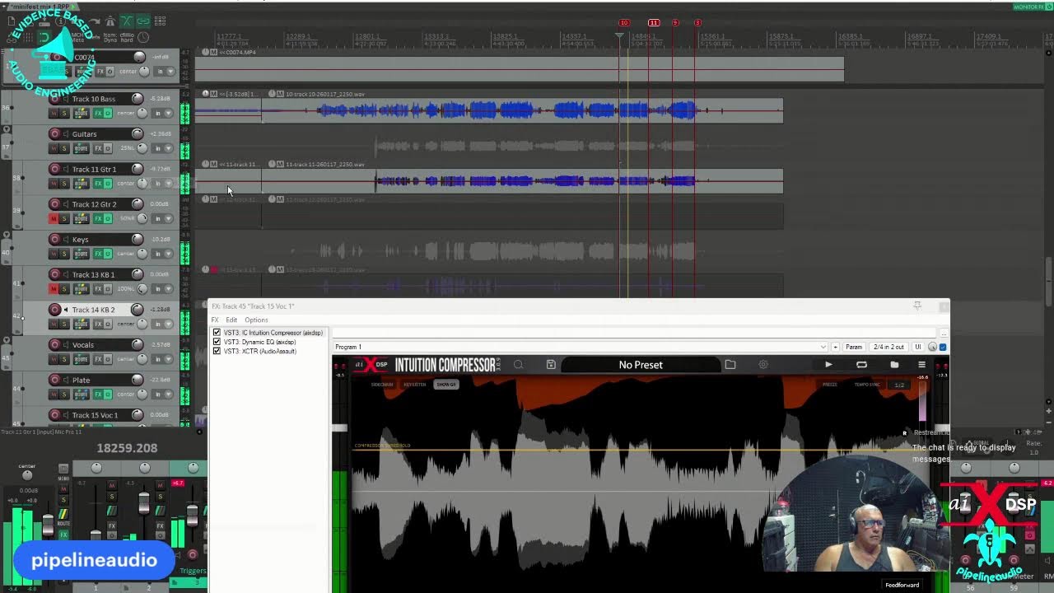The width and height of the screenshot is (1054, 593).
Task: Open the metronome toolbar icon
Action: pyautogui.click(x=110, y=21)
